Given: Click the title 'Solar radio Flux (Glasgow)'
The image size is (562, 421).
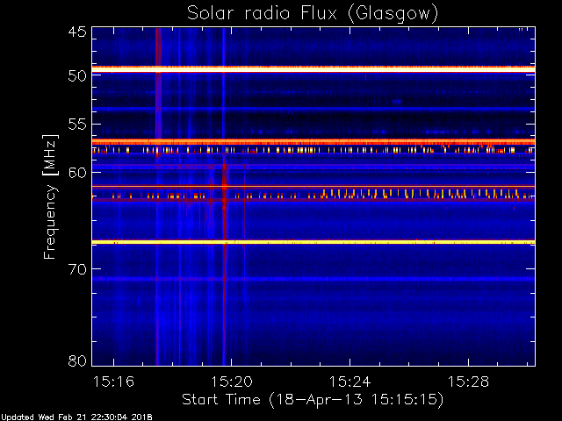Looking at the screenshot, I should coord(313,14).
